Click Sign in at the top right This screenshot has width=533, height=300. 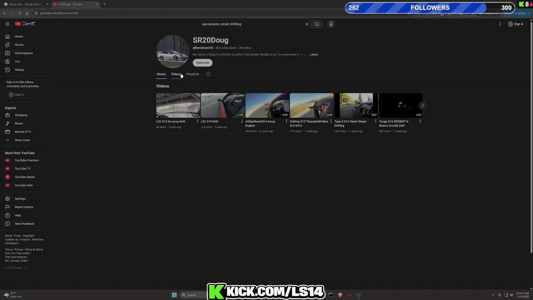tap(516, 24)
